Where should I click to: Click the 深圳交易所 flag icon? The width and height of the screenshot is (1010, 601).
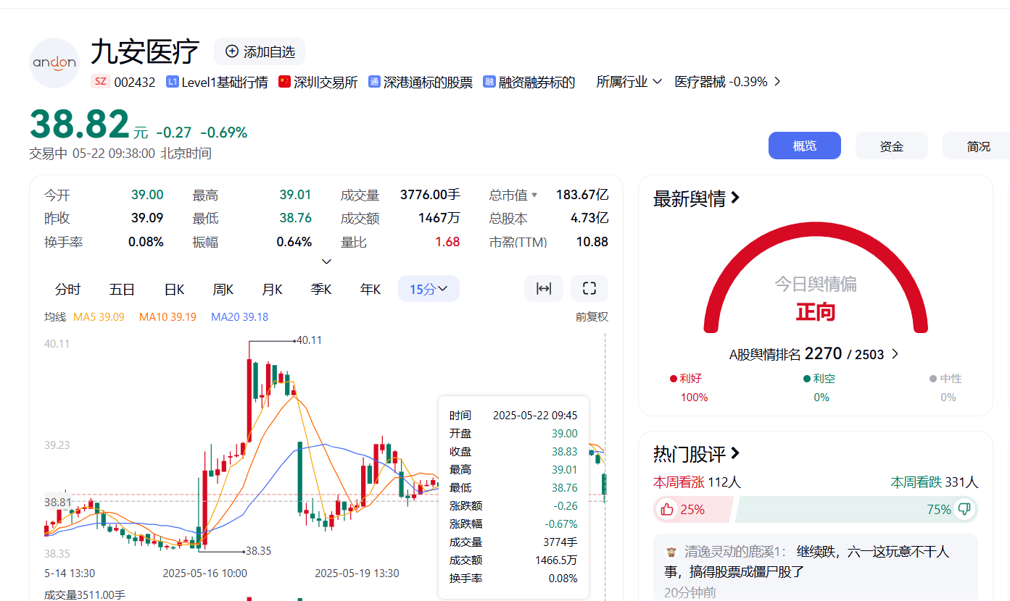[284, 82]
